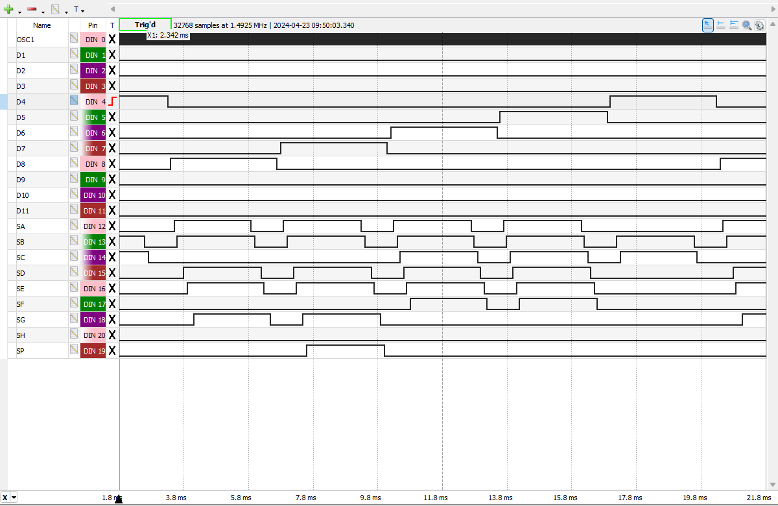Click the left scroll arrow of the top scrollbar

tap(113, 9)
